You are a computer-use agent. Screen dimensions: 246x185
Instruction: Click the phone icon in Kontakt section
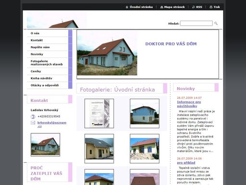pos(33,117)
